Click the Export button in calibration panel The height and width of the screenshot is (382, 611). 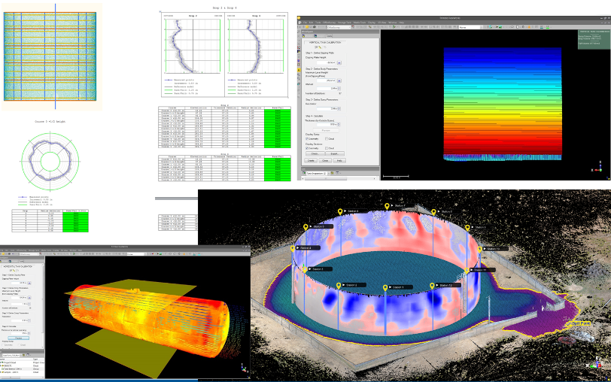(x=336, y=153)
